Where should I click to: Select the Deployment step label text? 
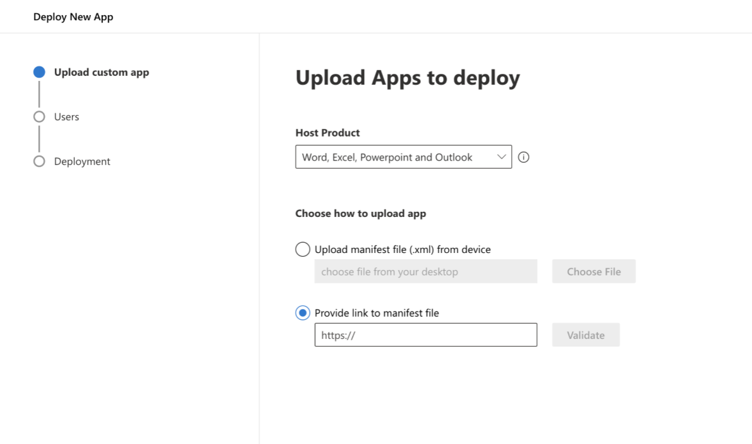click(83, 161)
